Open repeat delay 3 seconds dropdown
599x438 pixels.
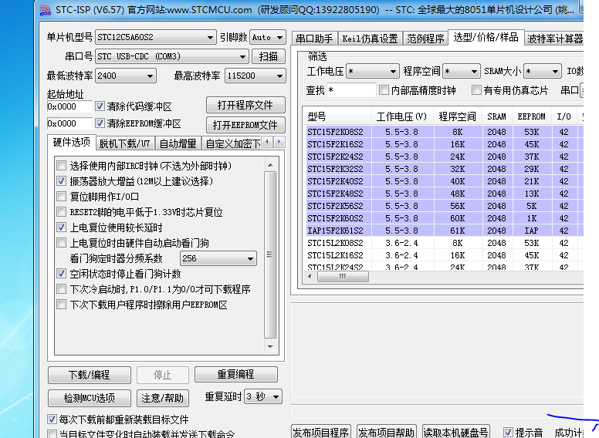pos(263,397)
